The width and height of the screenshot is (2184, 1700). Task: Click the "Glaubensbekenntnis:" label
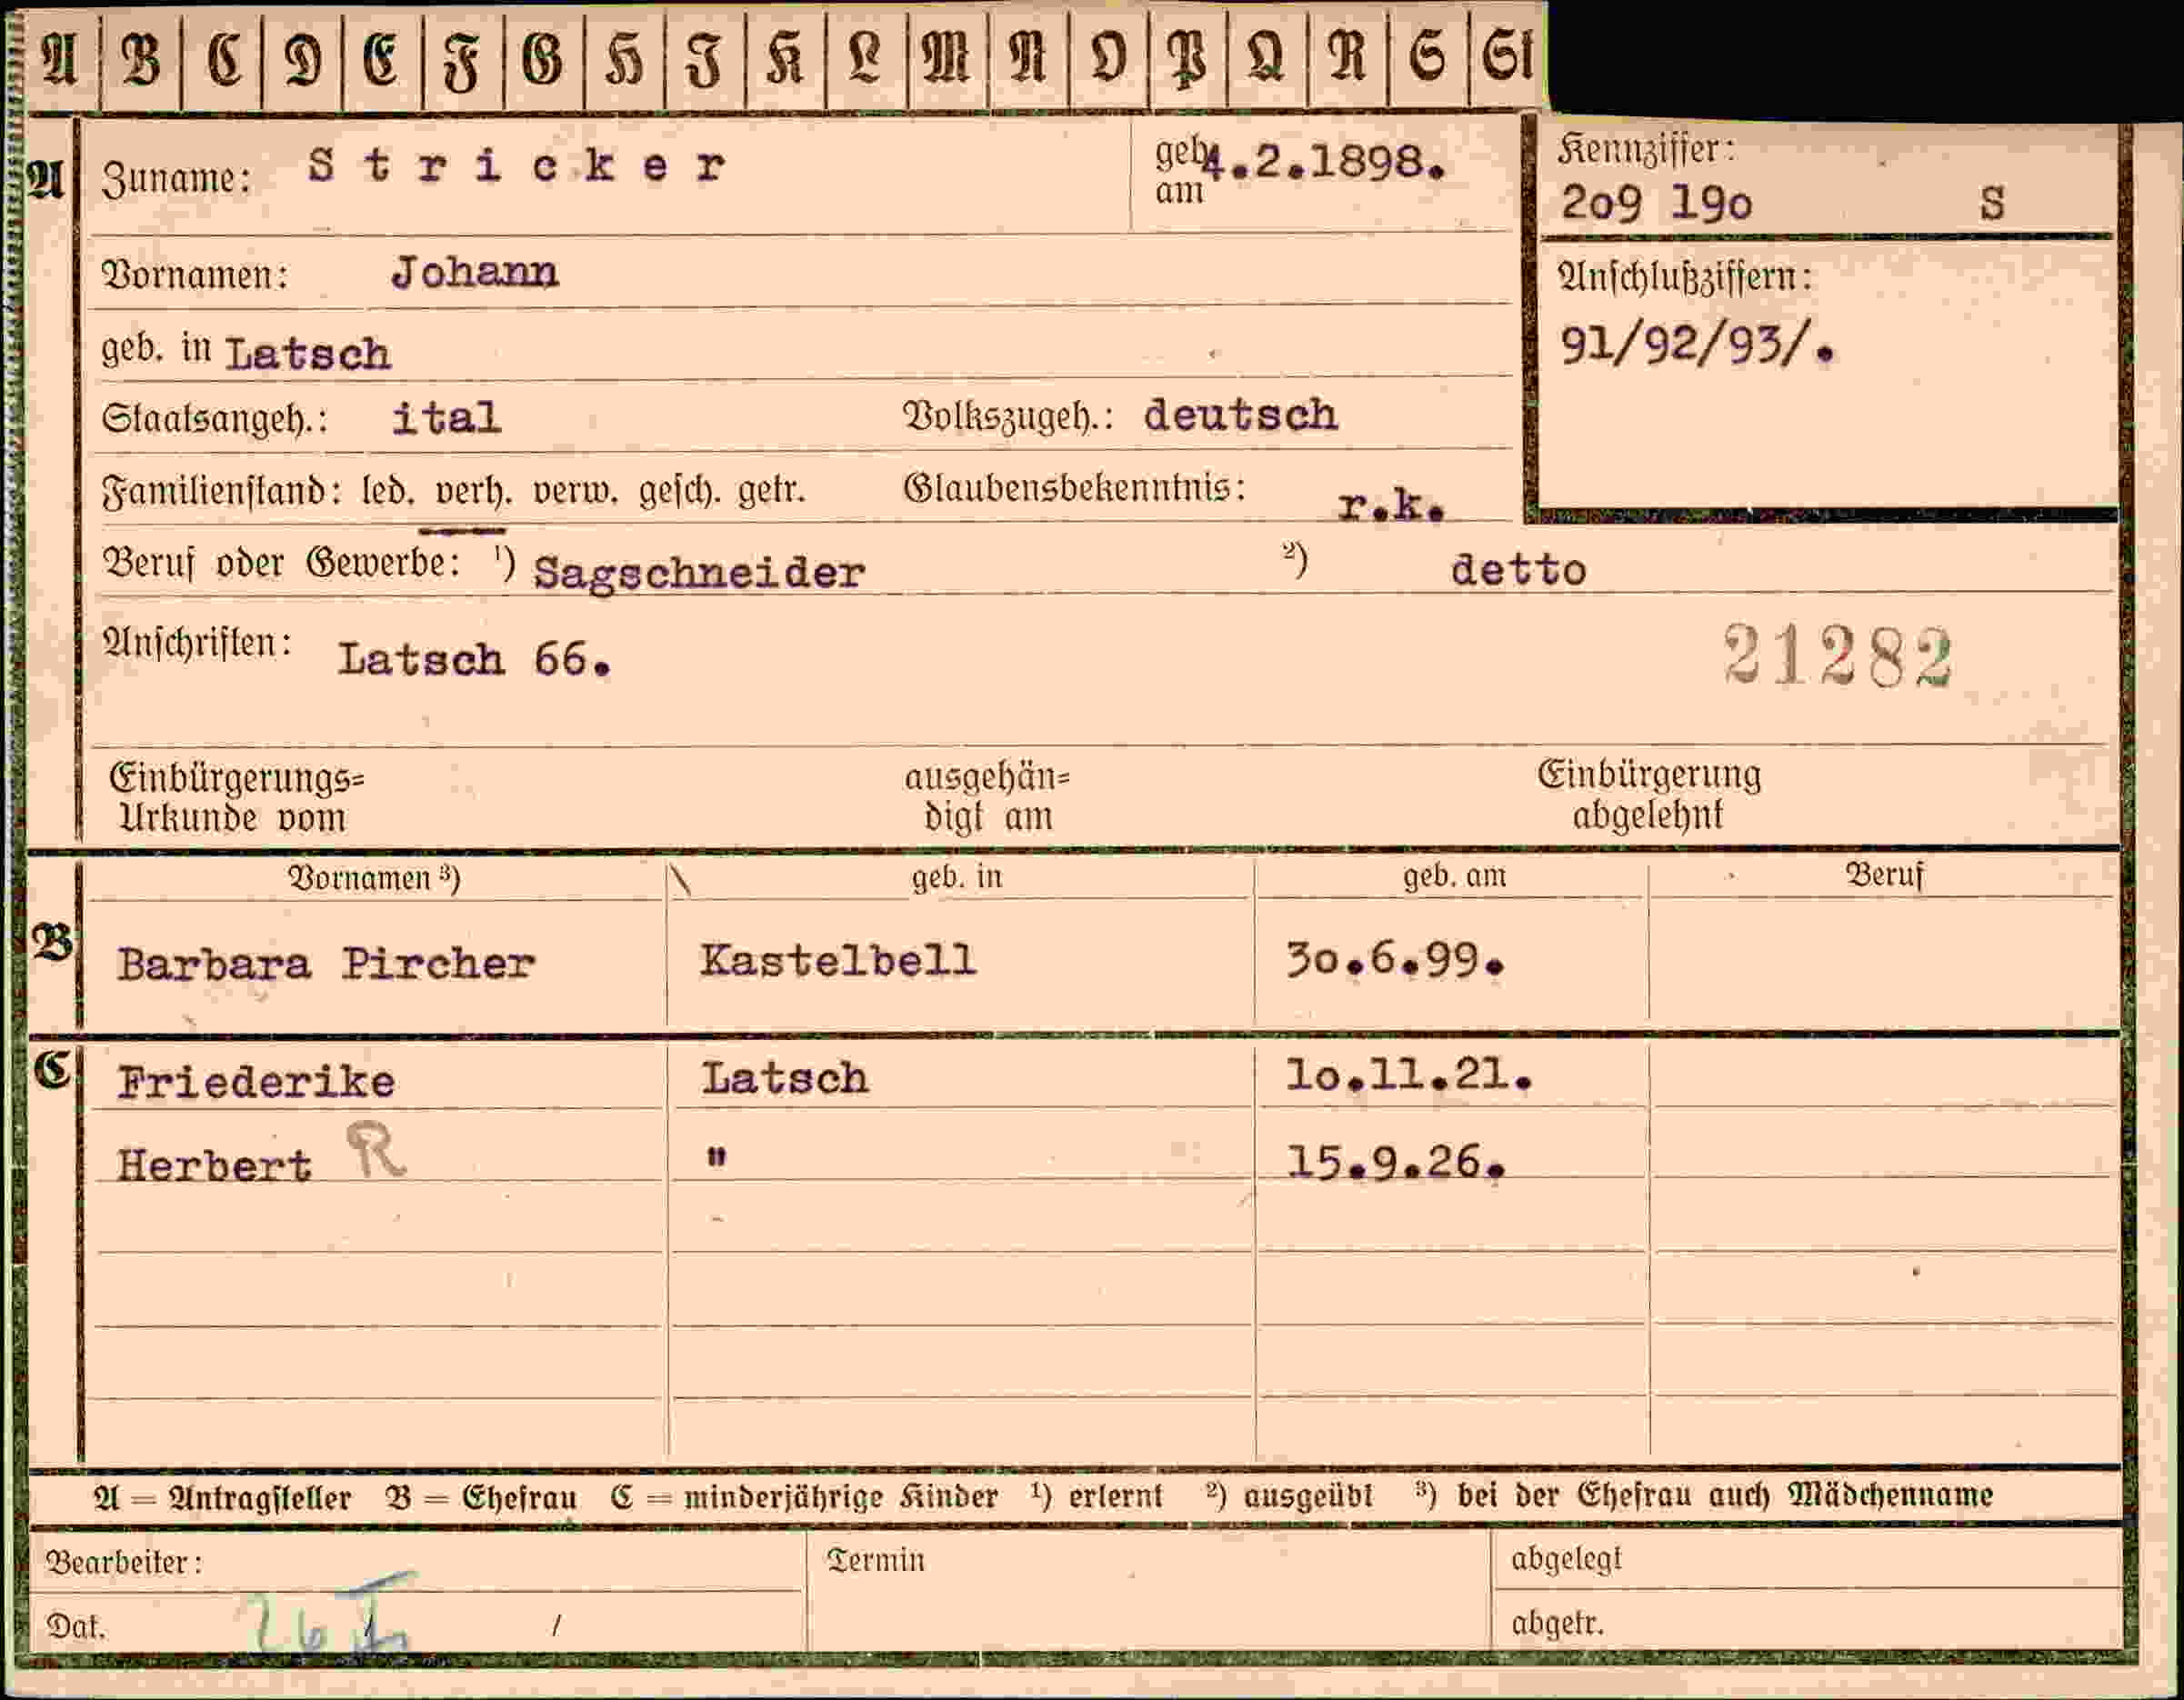point(1075,489)
